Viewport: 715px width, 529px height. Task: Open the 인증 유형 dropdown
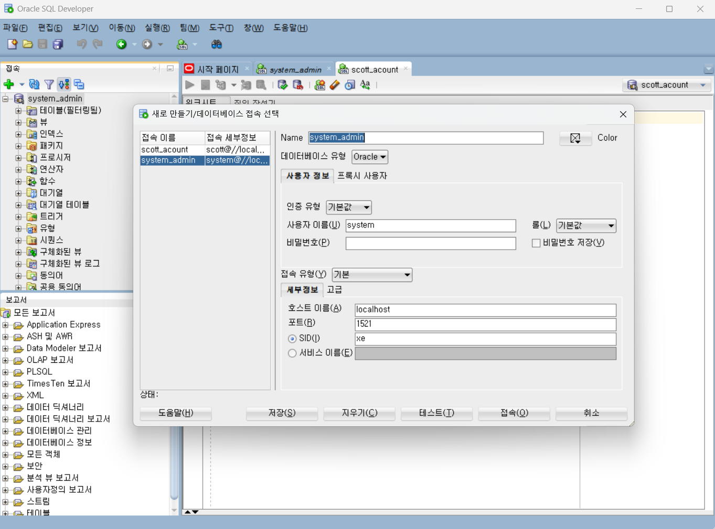(x=349, y=208)
